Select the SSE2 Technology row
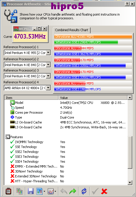Viewport: 136px width, 197px height. (66, 152)
